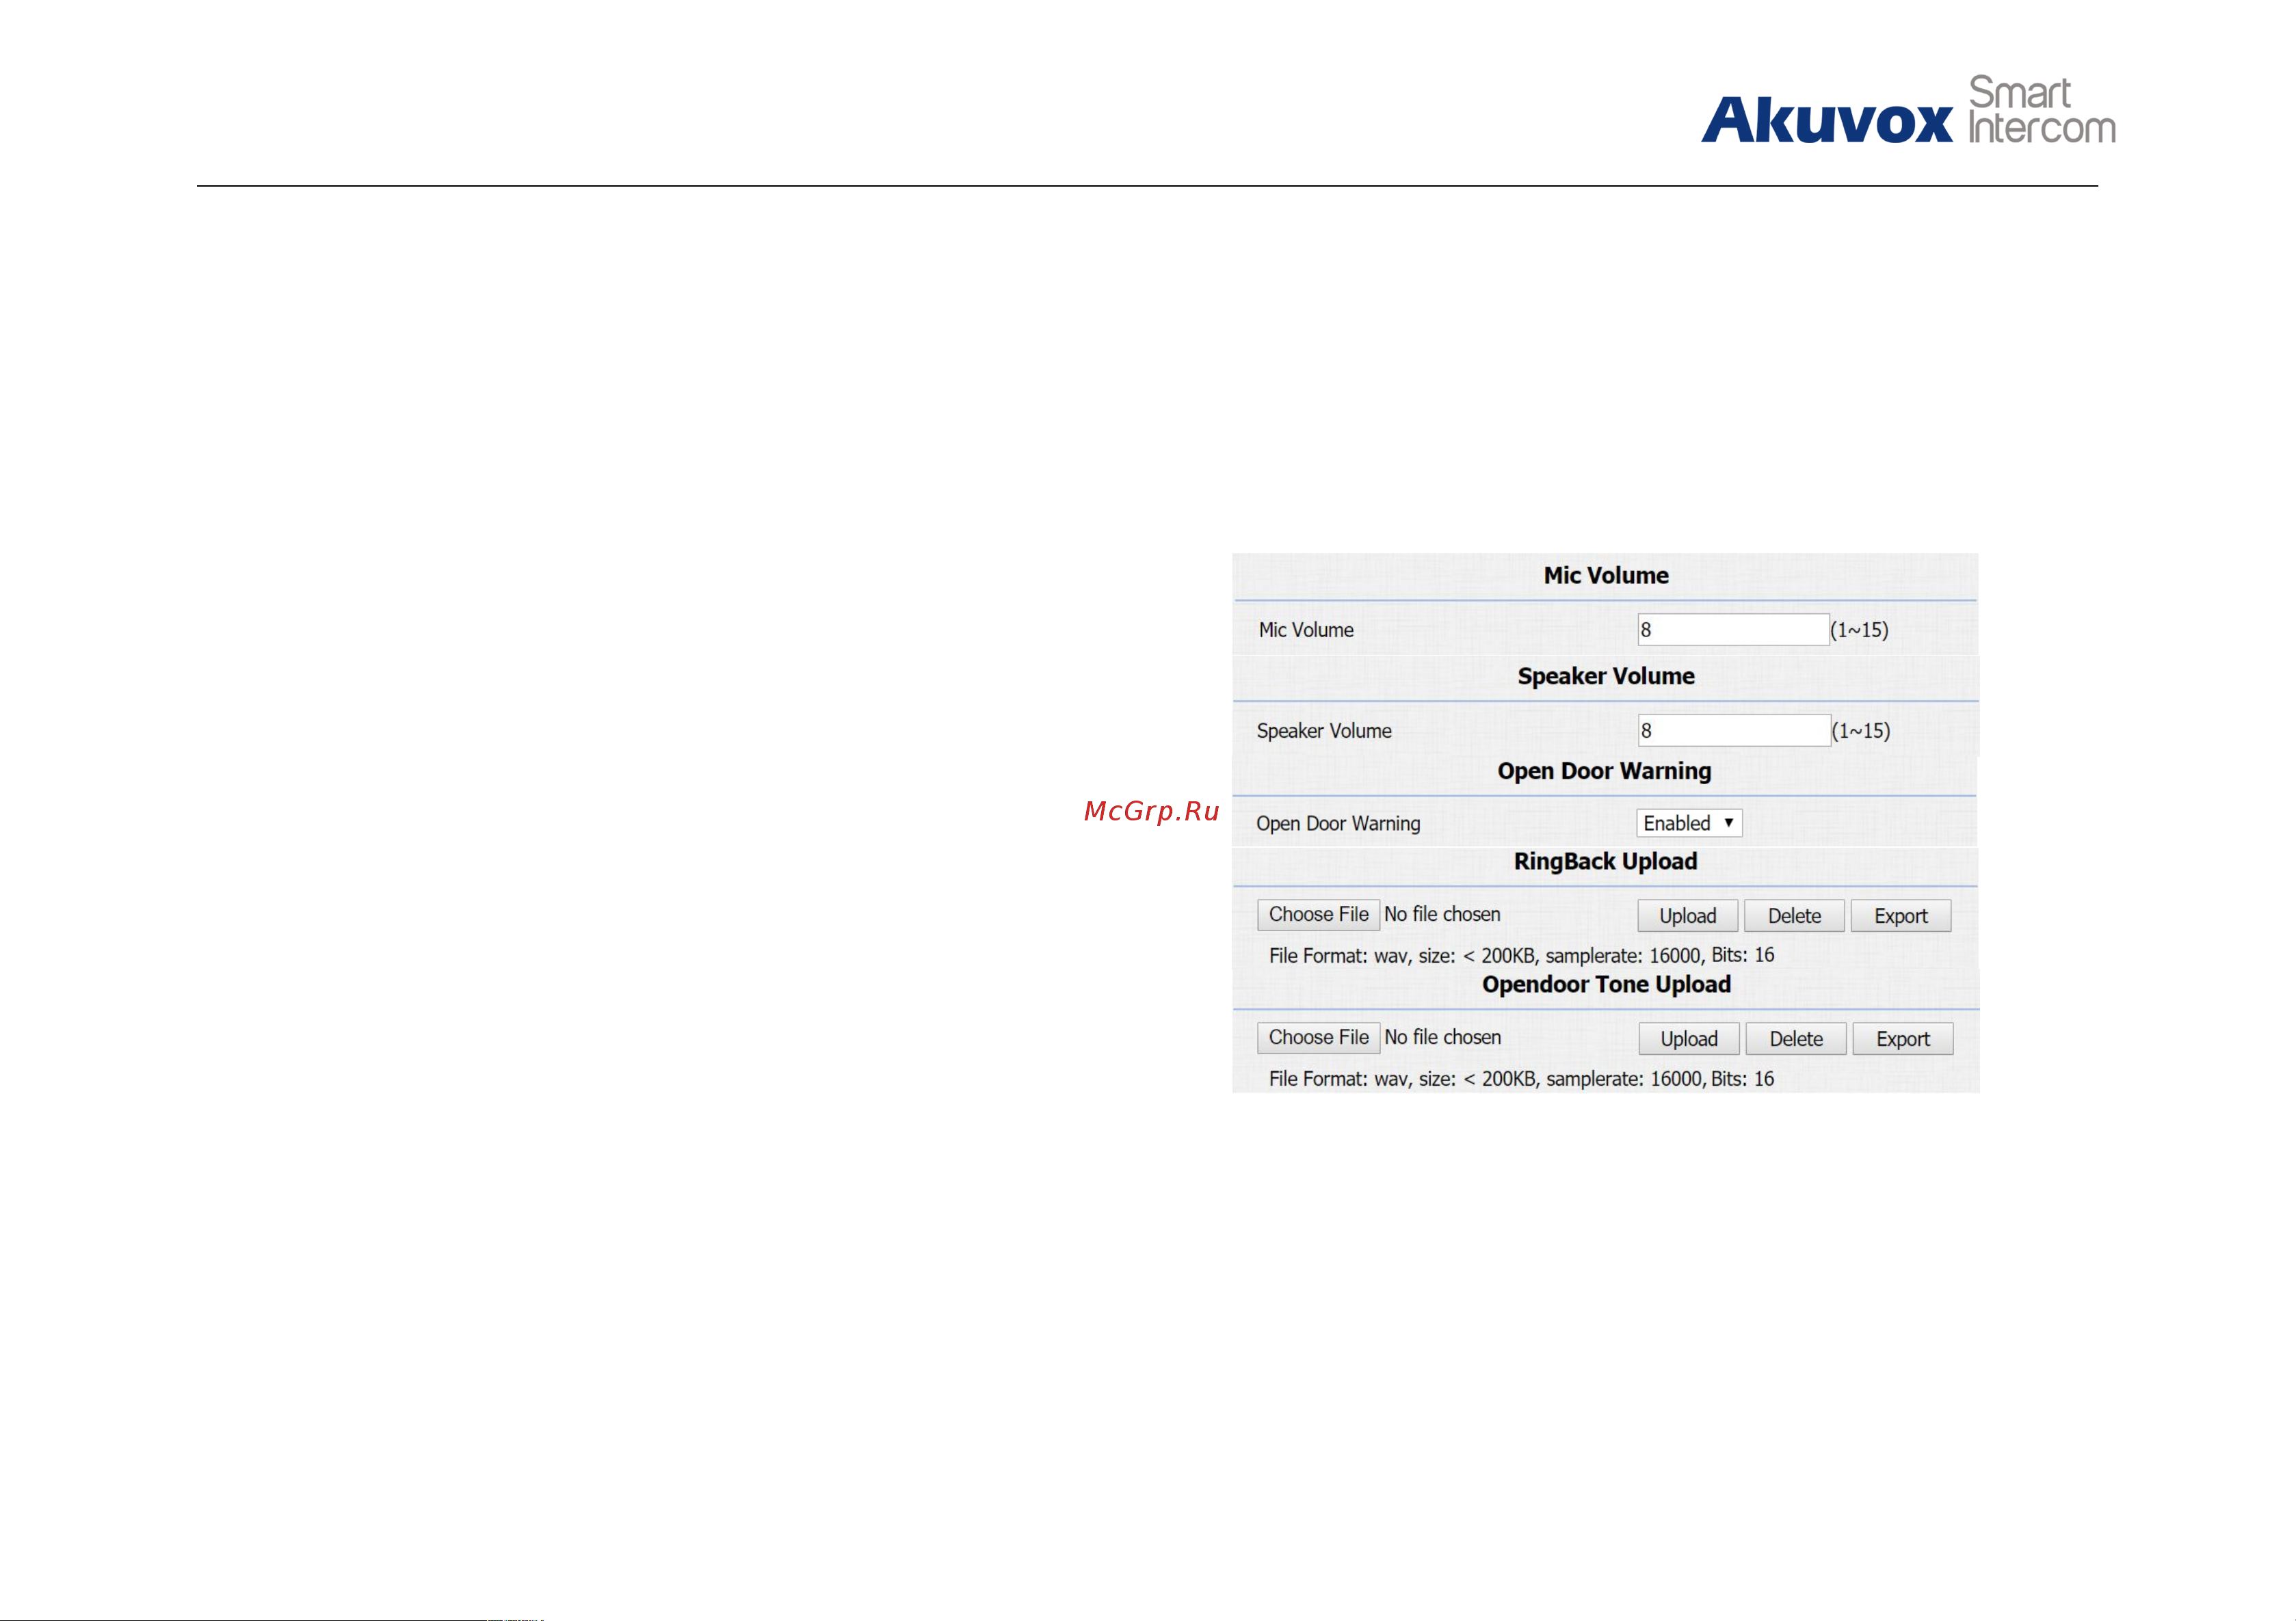This screenshot has width=2296, height=1621.
Task: Click the 'Speaker Volume' section heading
Action: pos(1606,677)
